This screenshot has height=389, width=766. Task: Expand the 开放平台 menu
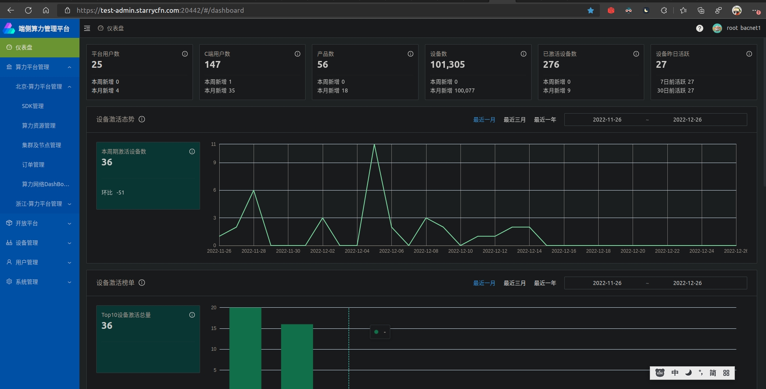pos(40,223)
